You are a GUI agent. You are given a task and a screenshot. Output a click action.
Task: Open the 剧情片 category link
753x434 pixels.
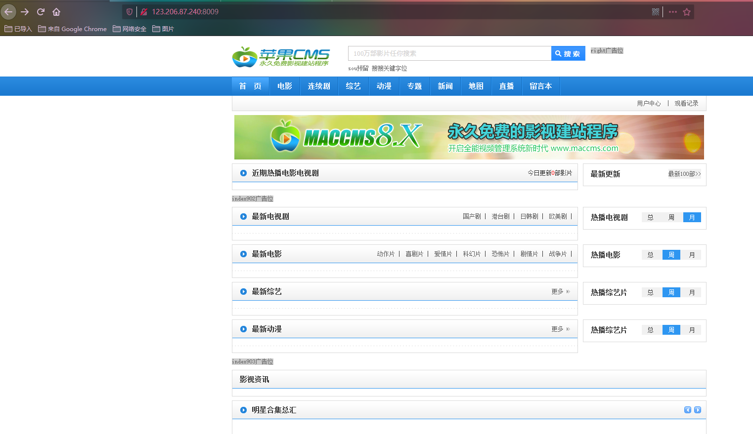click(x=529, y=254)
